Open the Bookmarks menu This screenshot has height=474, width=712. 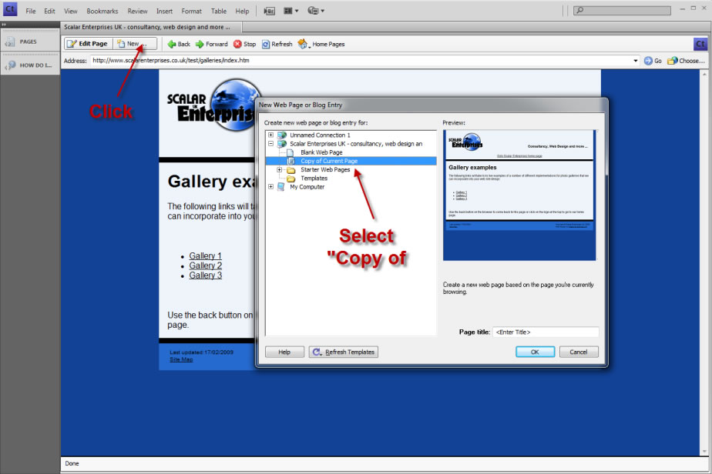coord(102,11)
